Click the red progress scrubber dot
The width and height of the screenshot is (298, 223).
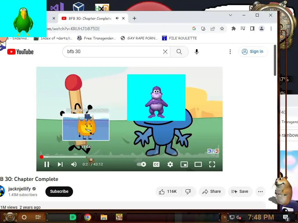[x=41, y=157]
